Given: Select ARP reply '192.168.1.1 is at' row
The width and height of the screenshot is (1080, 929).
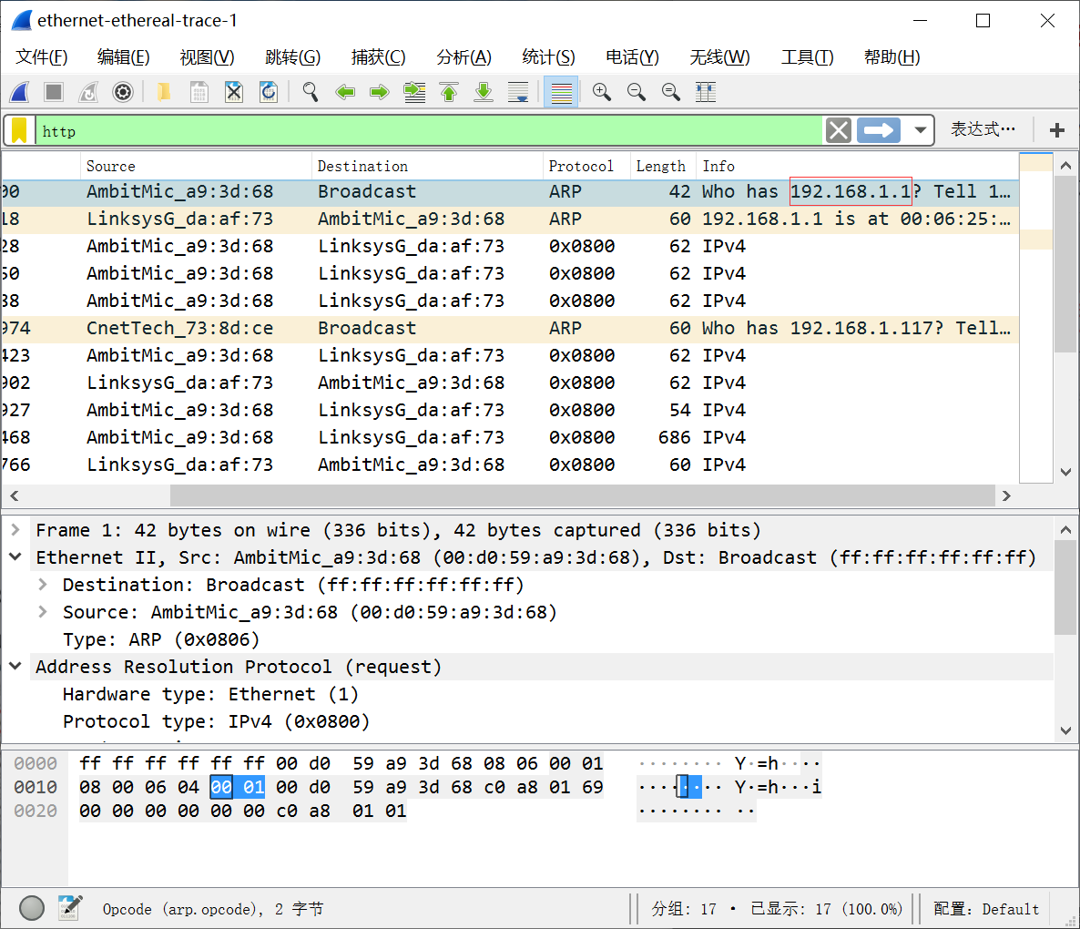Looking at the screenshot, I should 510,219.
